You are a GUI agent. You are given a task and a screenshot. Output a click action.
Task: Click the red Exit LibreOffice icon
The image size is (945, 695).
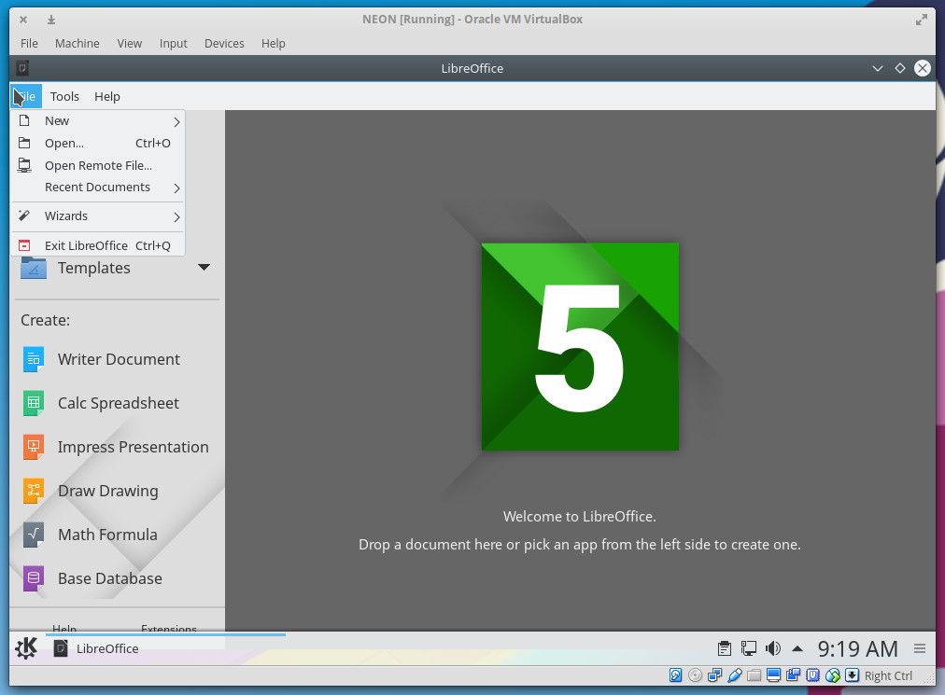pos(24,245)
